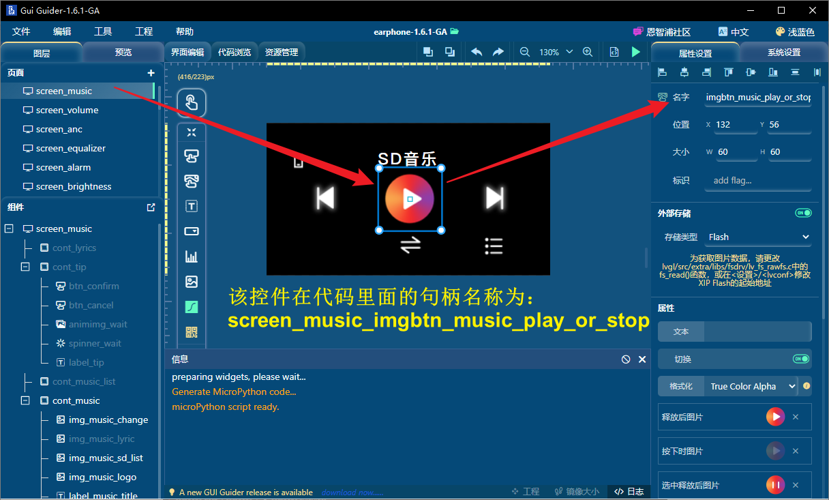Image resolution: width=829 pixels, height=500 pixels.
Task: Toggle the external storage switch
Action: pos(803,213)
